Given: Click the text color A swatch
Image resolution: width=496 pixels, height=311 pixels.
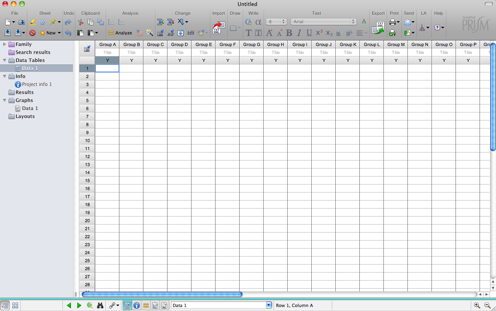Looking at the screenshot, I should (364, 22).
